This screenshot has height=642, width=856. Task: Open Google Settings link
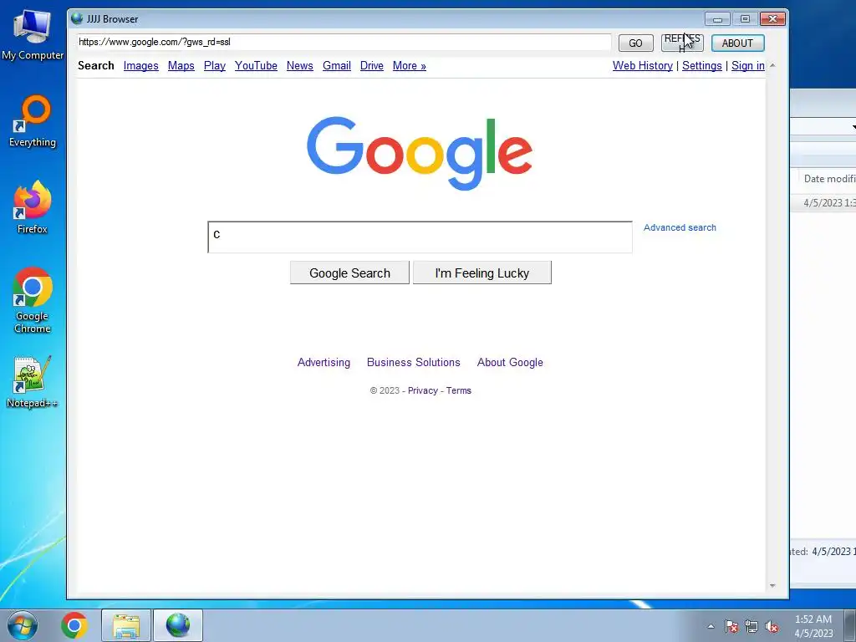702,65
